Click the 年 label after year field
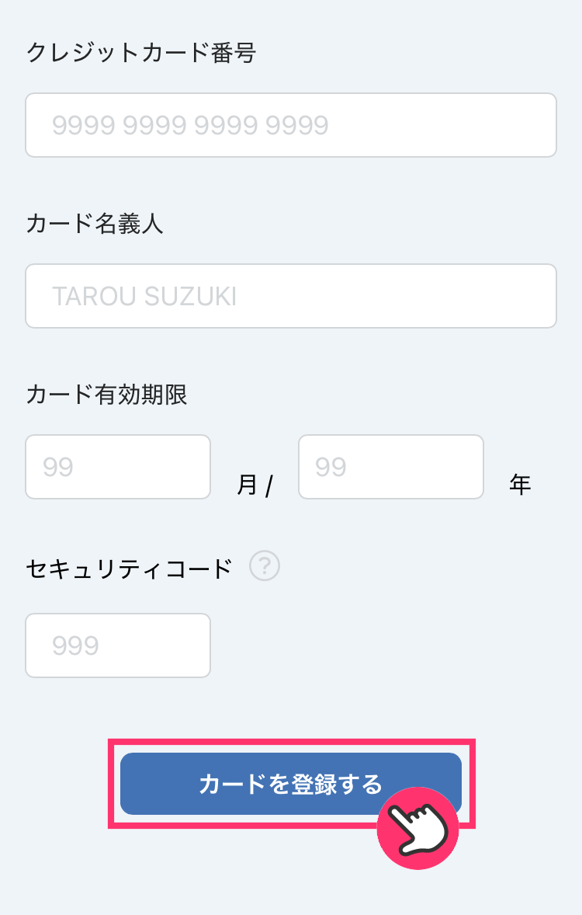Screen dimensions: 582x915 [x=520, y=485]
